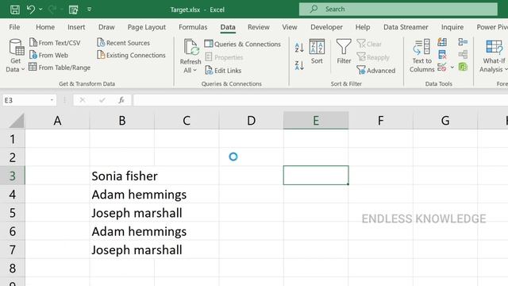Image resolution: width=508 pixels, height=286 pixels.
Task: Click Adam hemmings cell in row 4
Action: [121, 194]
